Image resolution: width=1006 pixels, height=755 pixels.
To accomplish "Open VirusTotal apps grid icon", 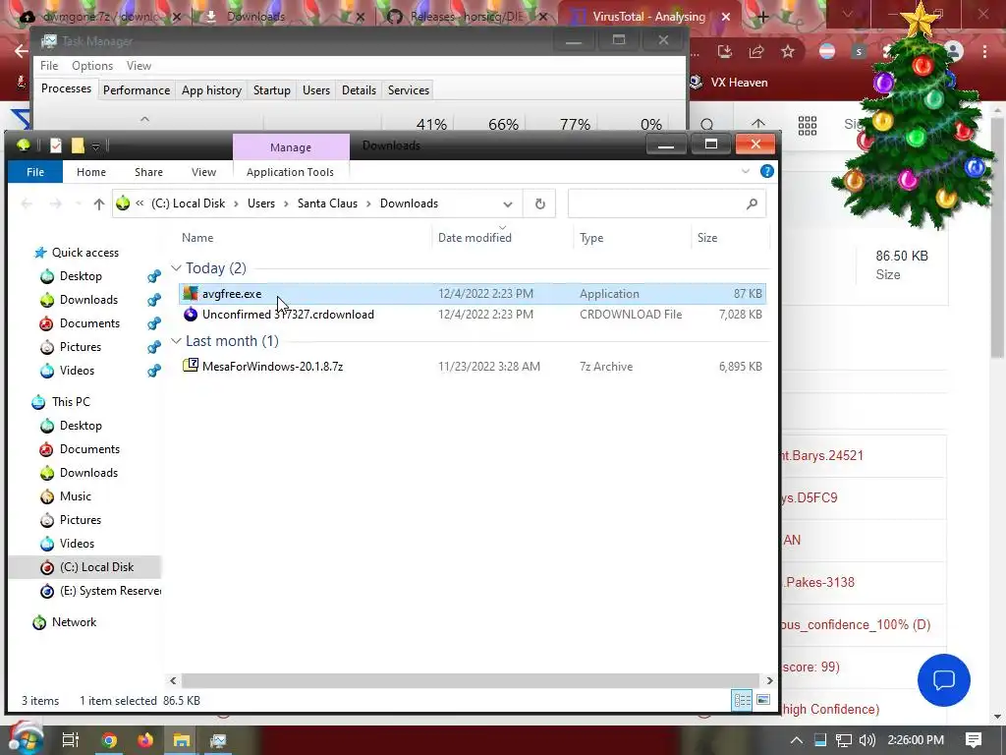I will 808,125.
